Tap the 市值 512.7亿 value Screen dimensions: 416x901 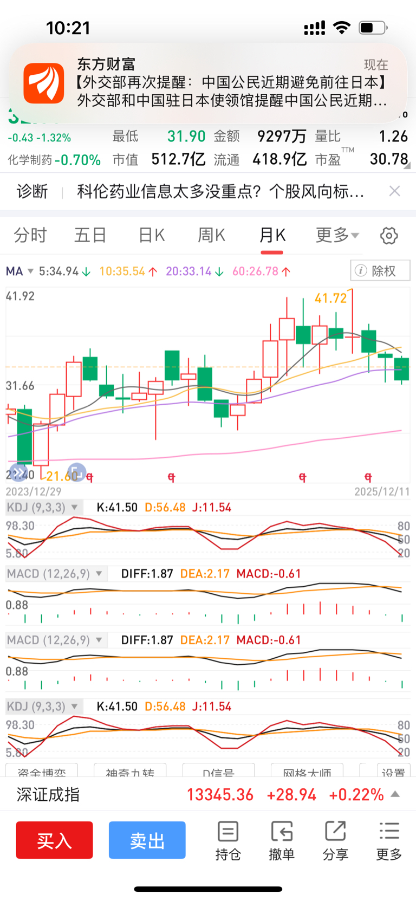coord(178,159)
